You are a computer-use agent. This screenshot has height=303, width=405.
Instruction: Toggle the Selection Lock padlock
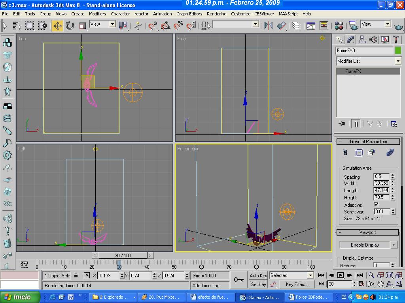click(76, 276)
